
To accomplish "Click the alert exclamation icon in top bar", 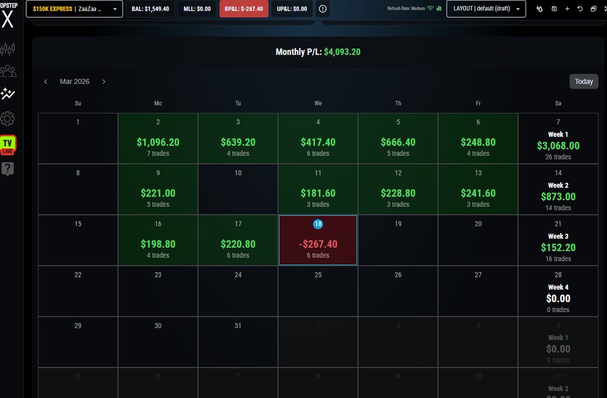I will point(323,9).
